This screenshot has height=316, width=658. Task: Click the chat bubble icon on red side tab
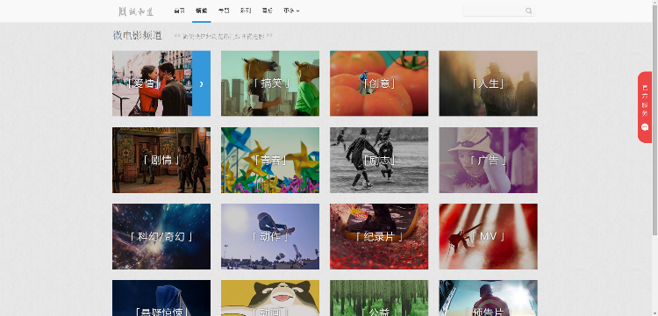[x=645, y=127]
